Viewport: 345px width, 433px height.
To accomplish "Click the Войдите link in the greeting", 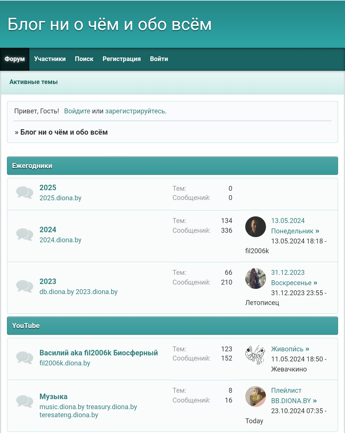I will click(x=77, y=111).
